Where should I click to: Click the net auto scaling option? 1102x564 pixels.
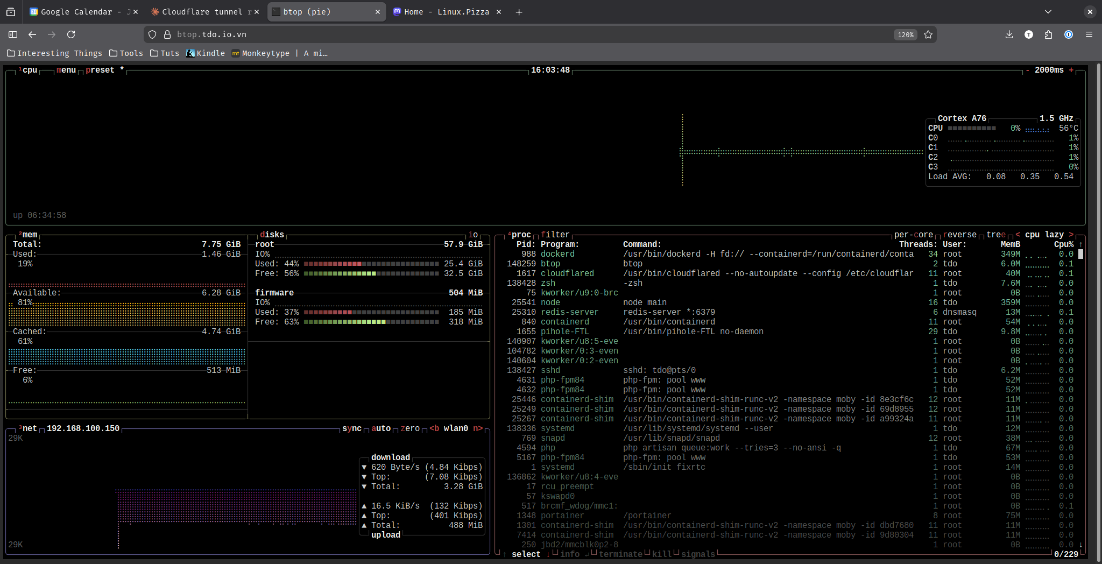(x=381, y=428)
